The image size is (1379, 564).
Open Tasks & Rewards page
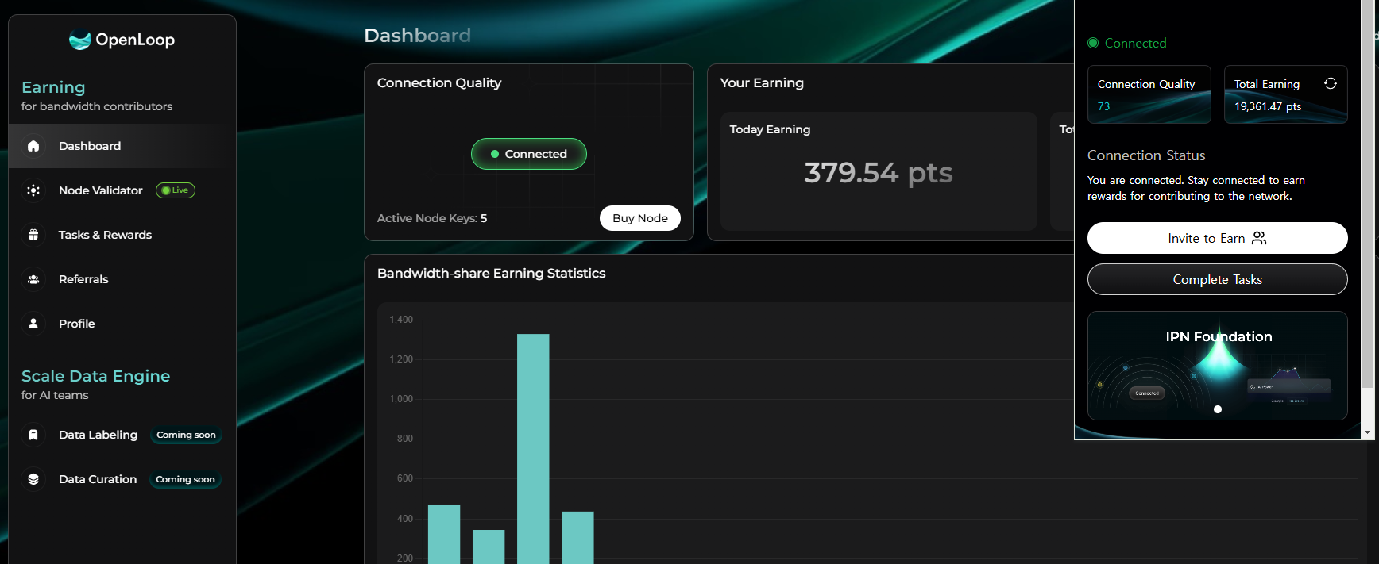click(x=122, y=235)
